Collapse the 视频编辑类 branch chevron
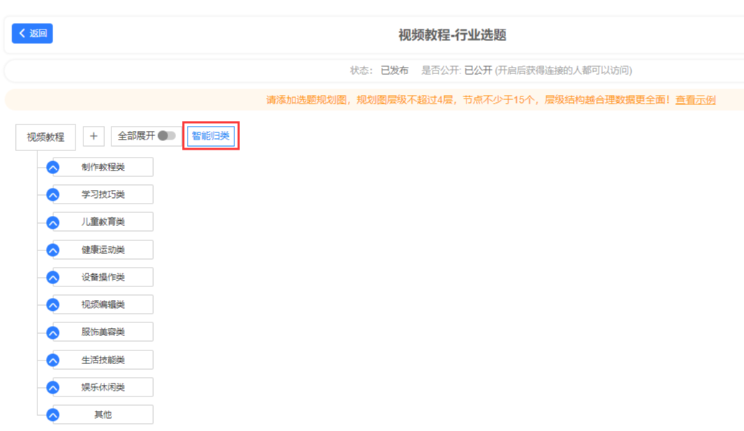 pyautogui.click(x=52, y=304)
